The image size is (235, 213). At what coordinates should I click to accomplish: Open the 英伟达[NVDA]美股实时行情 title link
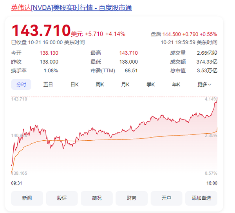tap(72, 8)
